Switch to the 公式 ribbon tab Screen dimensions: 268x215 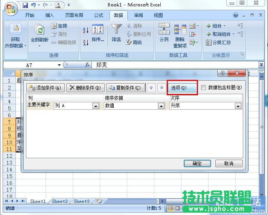coord(99,15)
